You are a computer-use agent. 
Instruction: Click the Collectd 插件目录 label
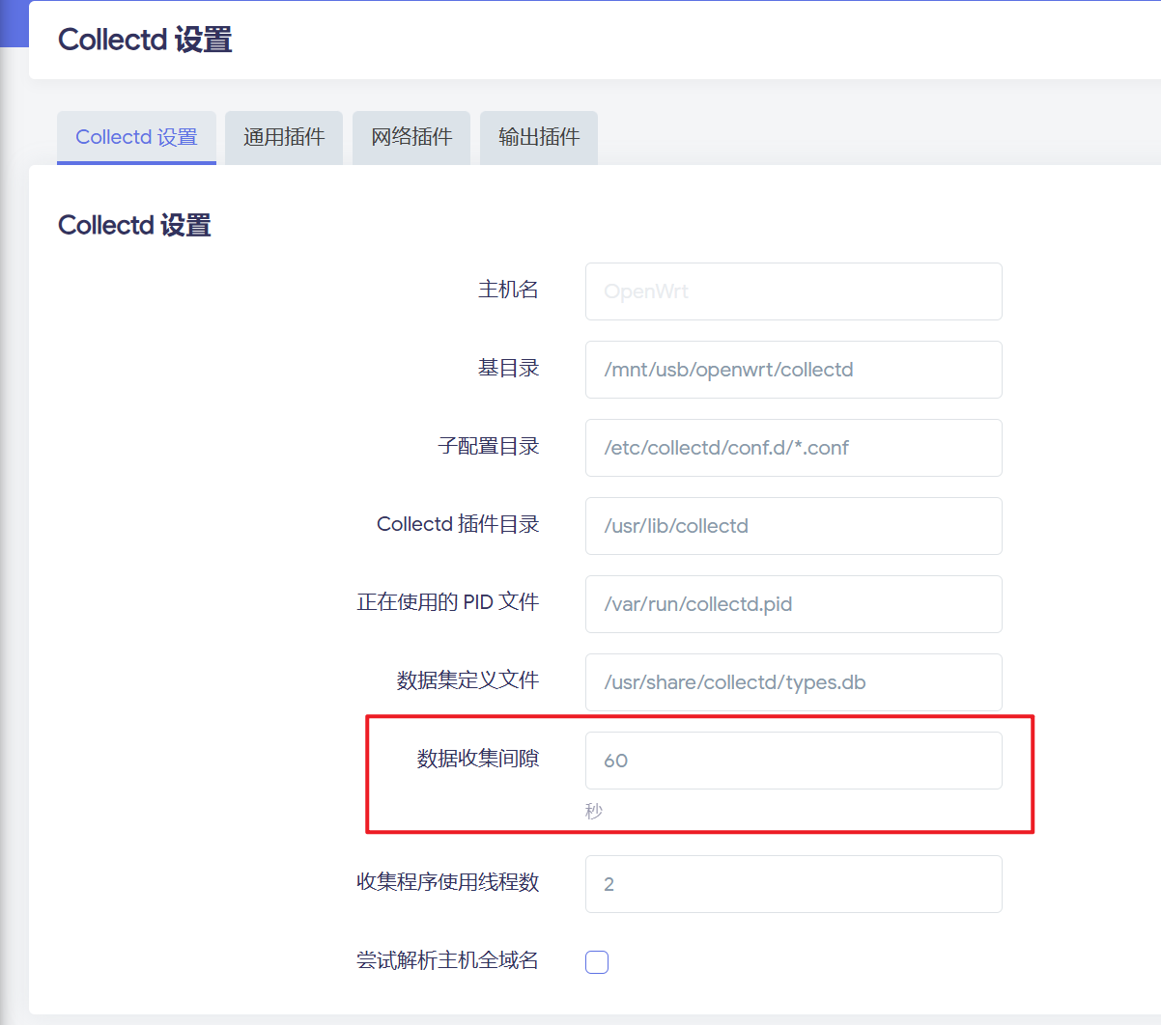pyautogui.click(x=458, y=524)
